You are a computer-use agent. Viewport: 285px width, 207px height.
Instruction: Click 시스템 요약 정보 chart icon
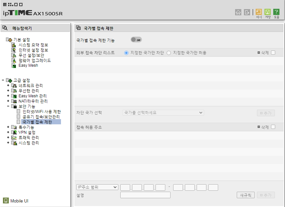(x=14, y=45)
